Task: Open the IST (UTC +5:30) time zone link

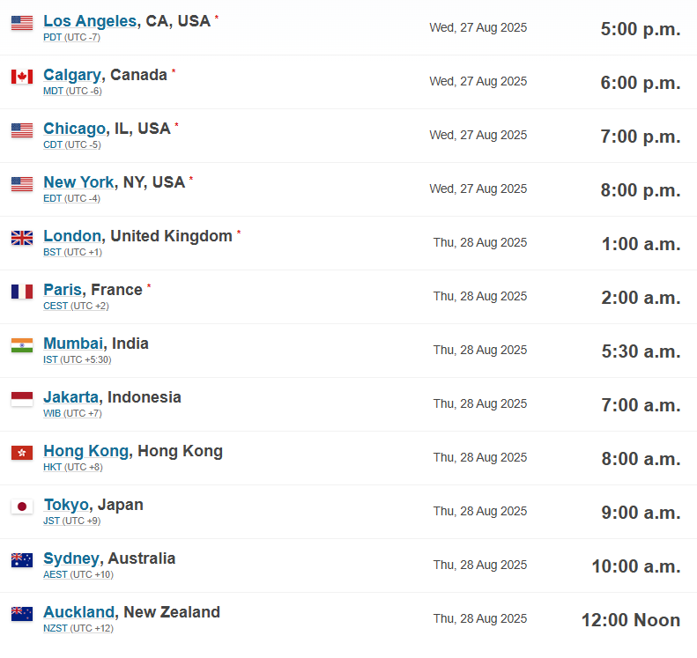Action: click(77, 360)
